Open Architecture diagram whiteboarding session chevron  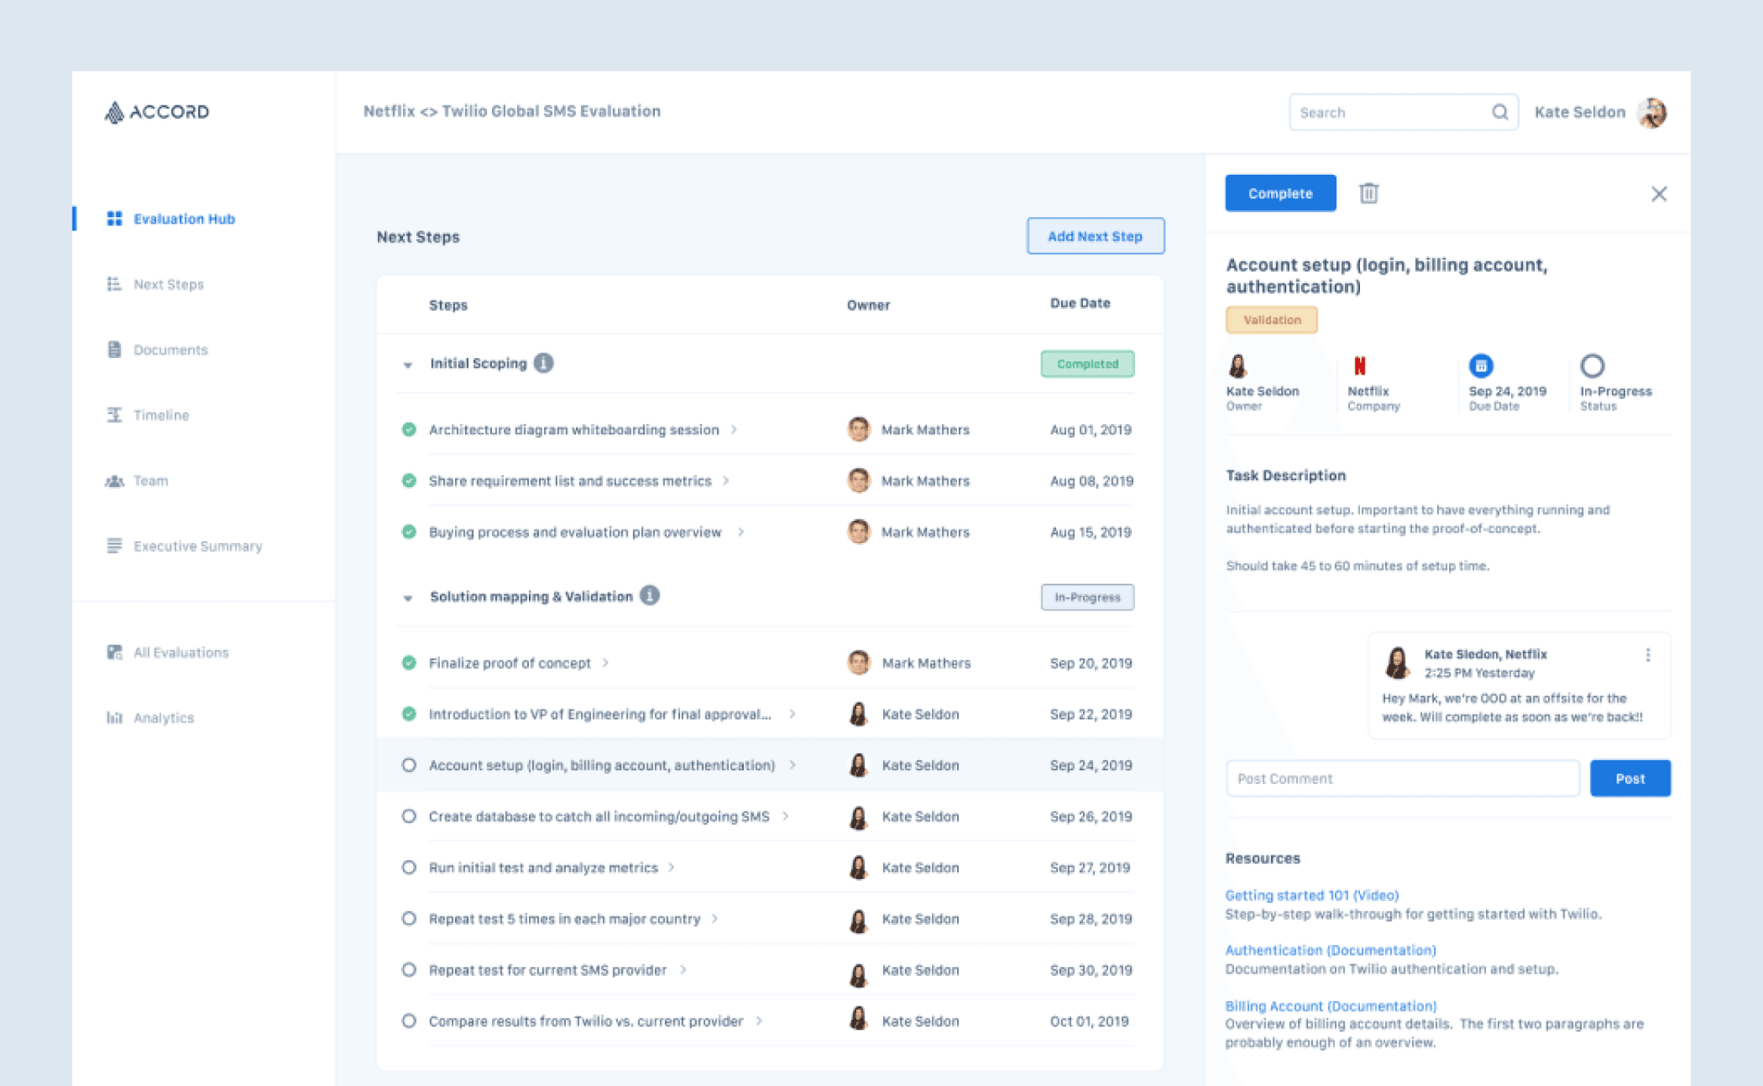[734, 429]
